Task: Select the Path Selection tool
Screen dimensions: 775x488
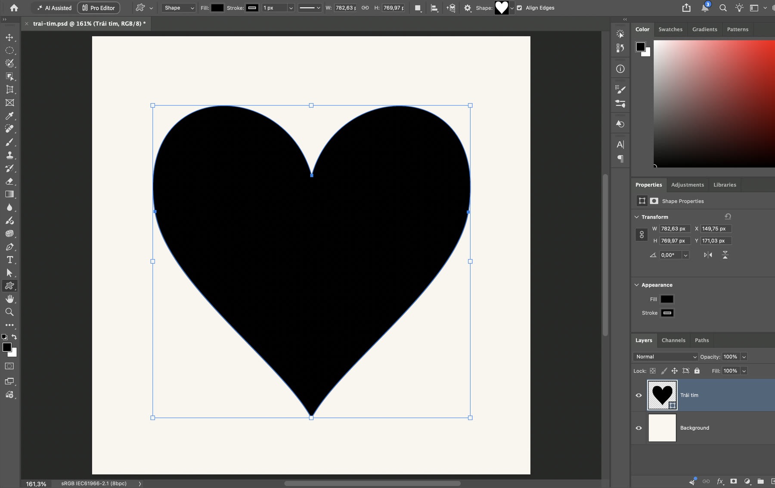Action: tap(9, 273)
